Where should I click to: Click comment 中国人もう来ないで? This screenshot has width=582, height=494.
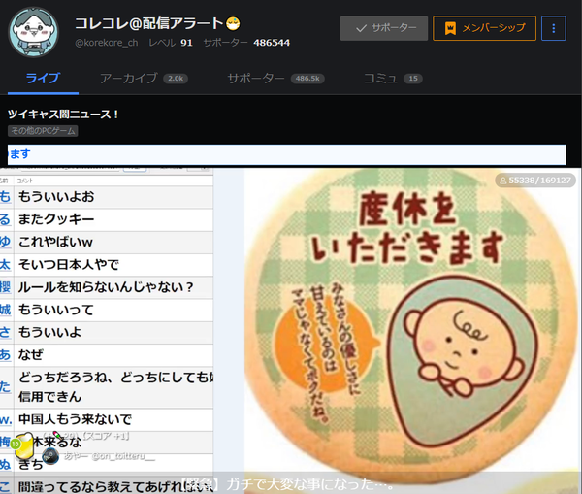tap(75, 419)
